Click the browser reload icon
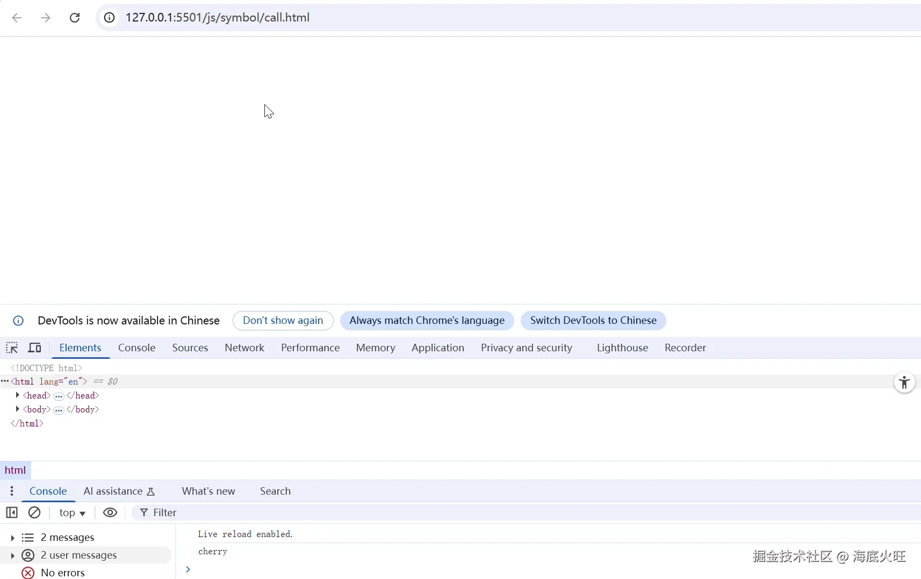Screen dimensions: 921x579 click(75, 18)
